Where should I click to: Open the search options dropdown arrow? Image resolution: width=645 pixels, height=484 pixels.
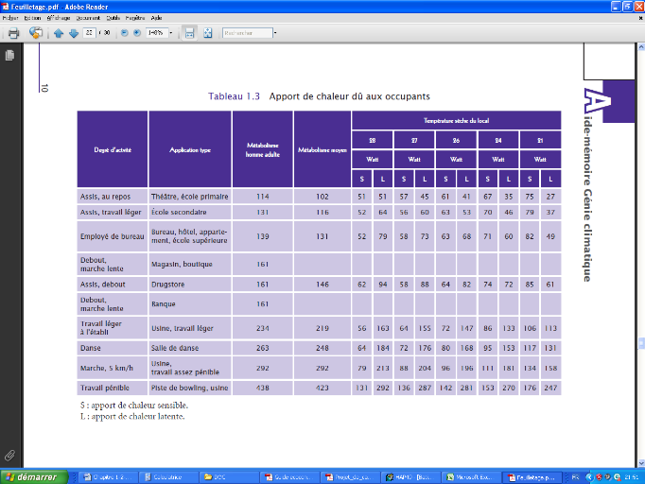(x=275, y=33)
